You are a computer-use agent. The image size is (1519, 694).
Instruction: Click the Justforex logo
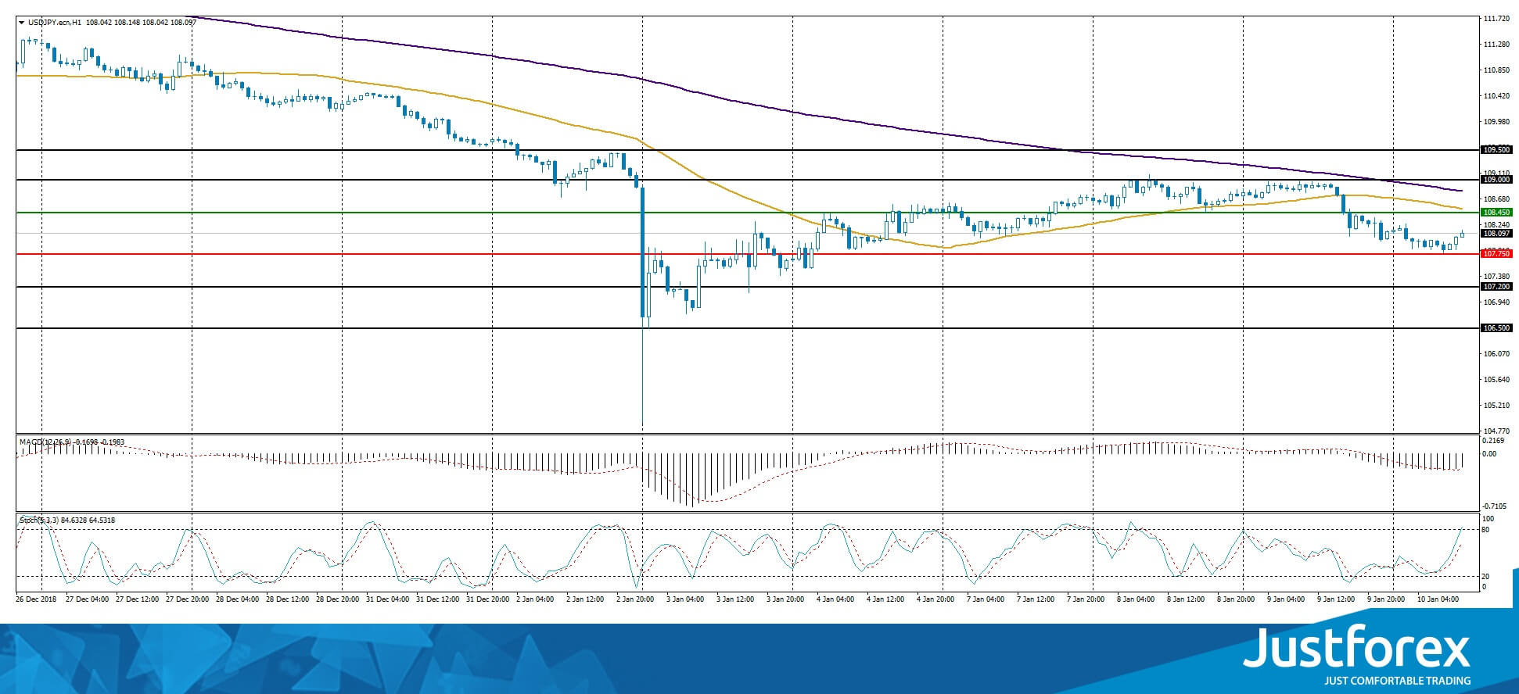click(x=1357, y=655)
